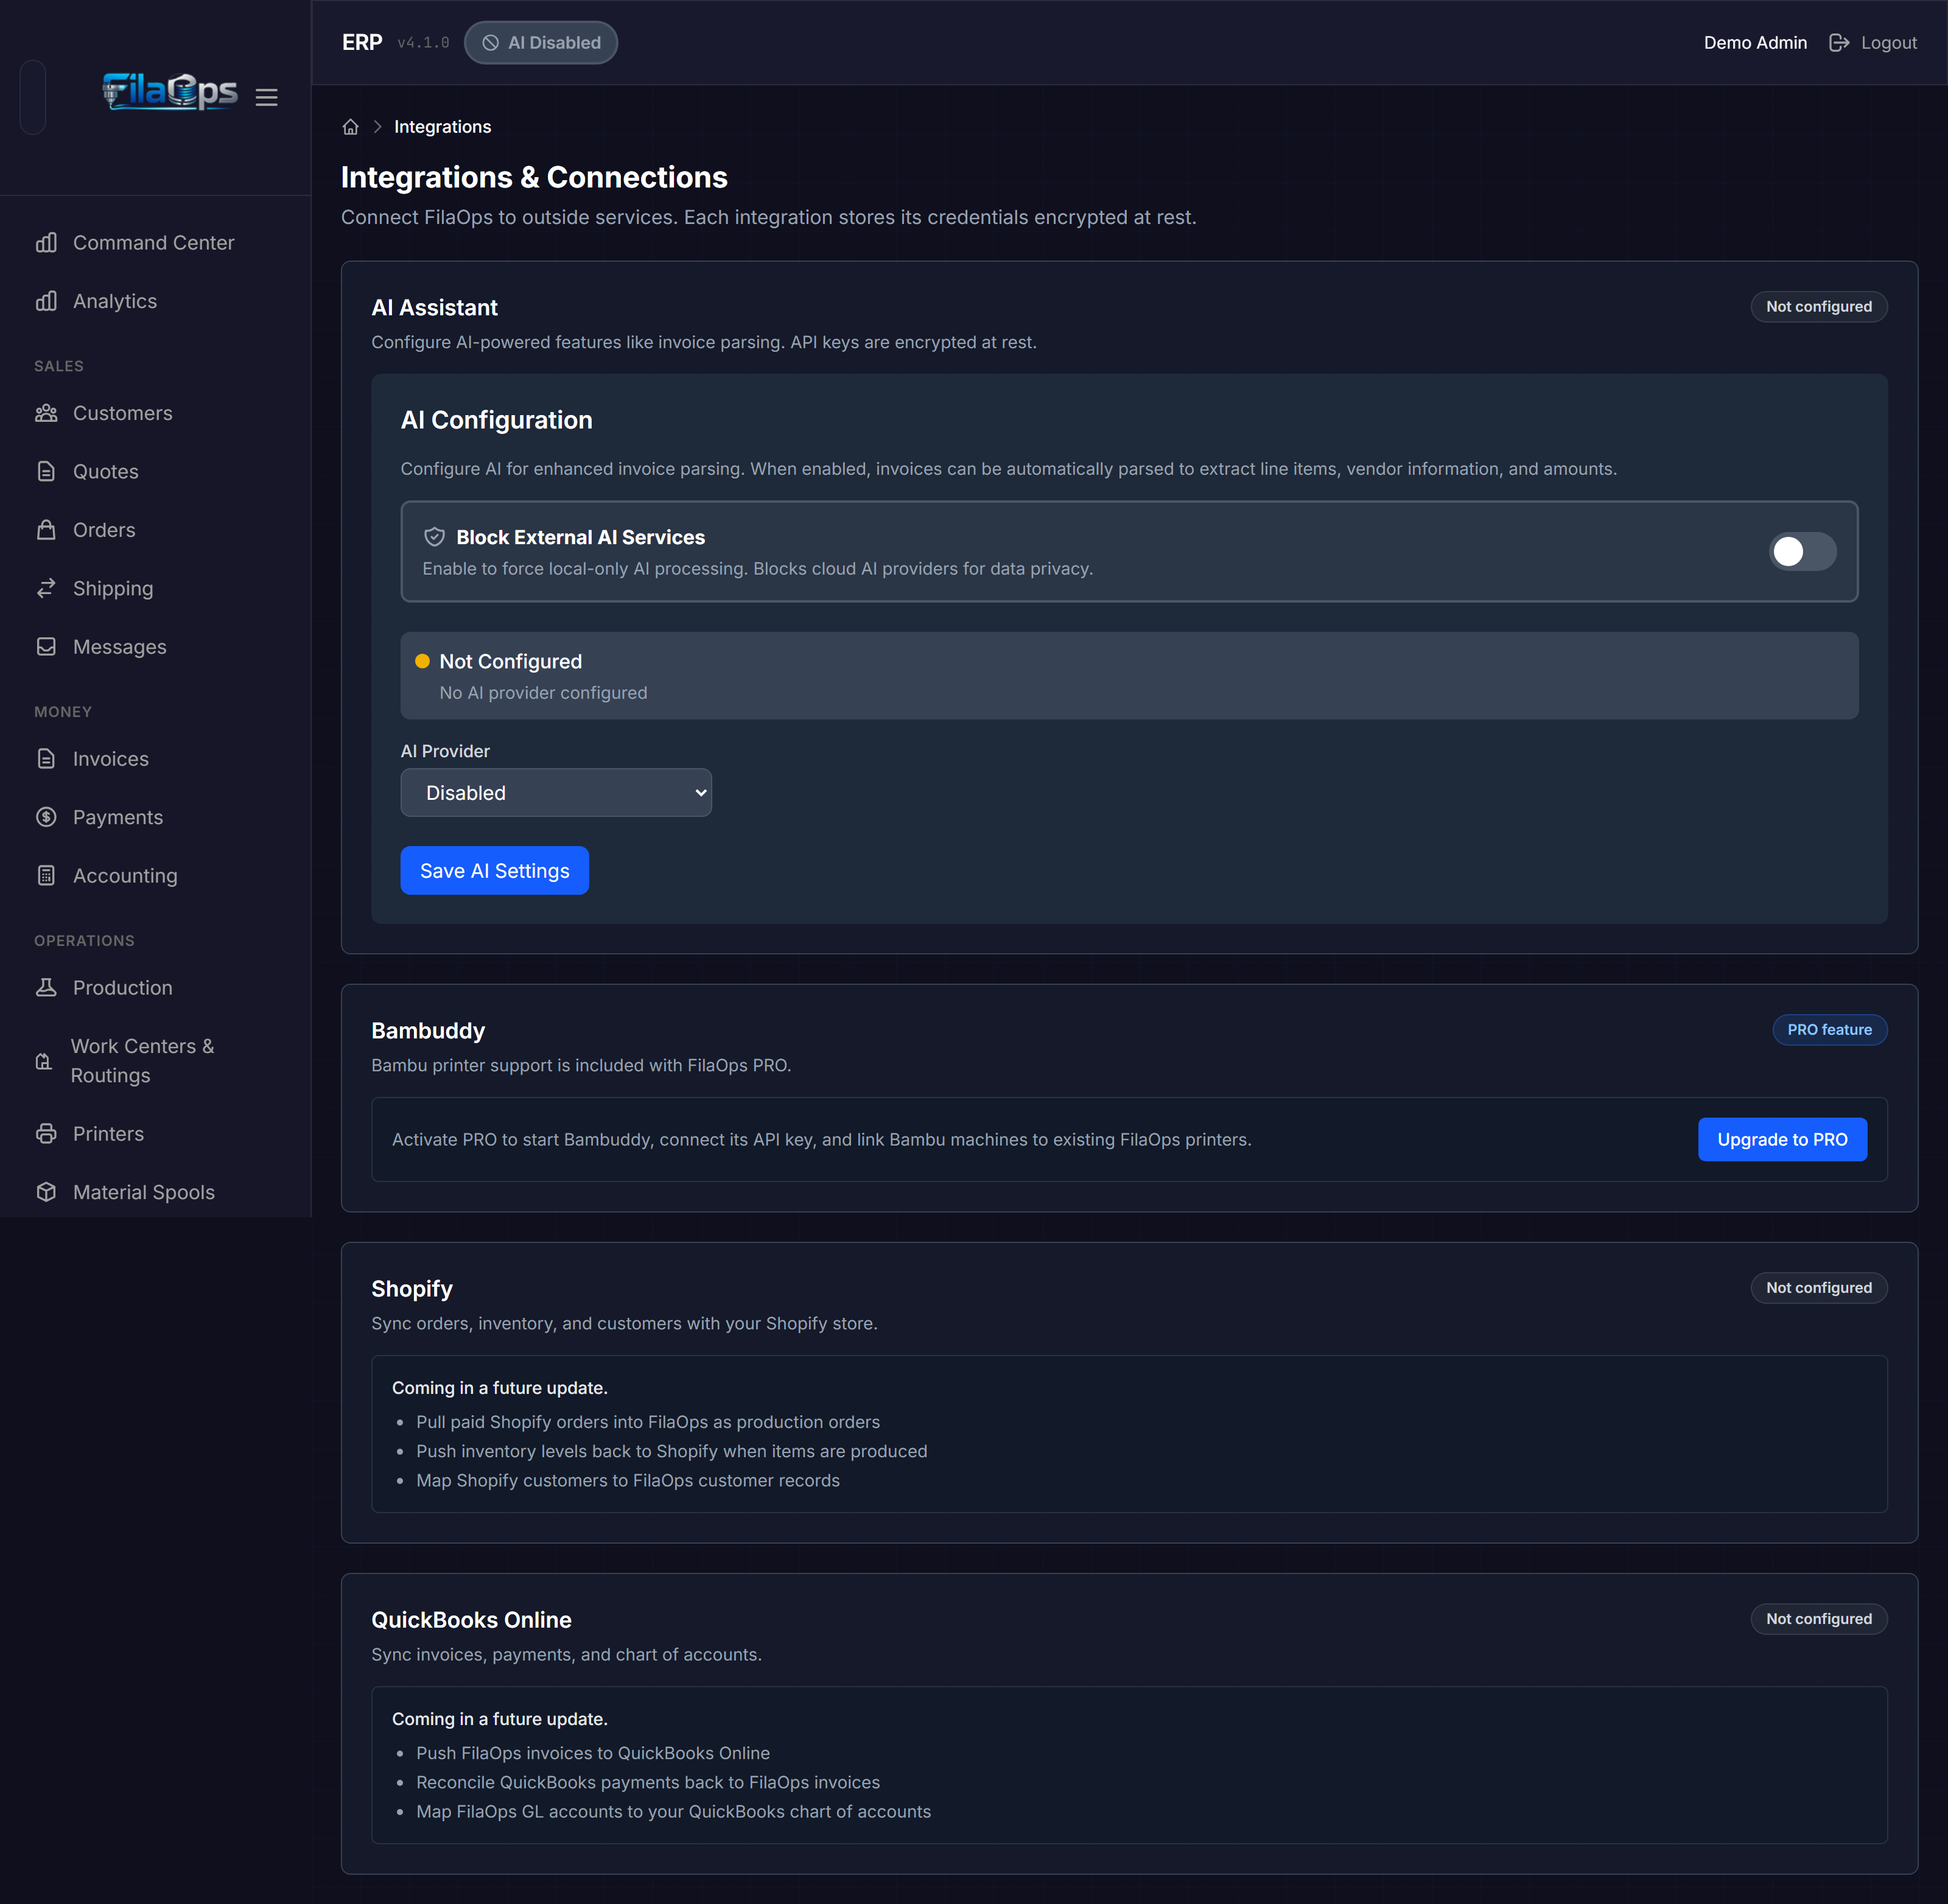1948x1904 pixels.
Task: Click AI Assistant Not configured badge
Action: [1818, 306]
